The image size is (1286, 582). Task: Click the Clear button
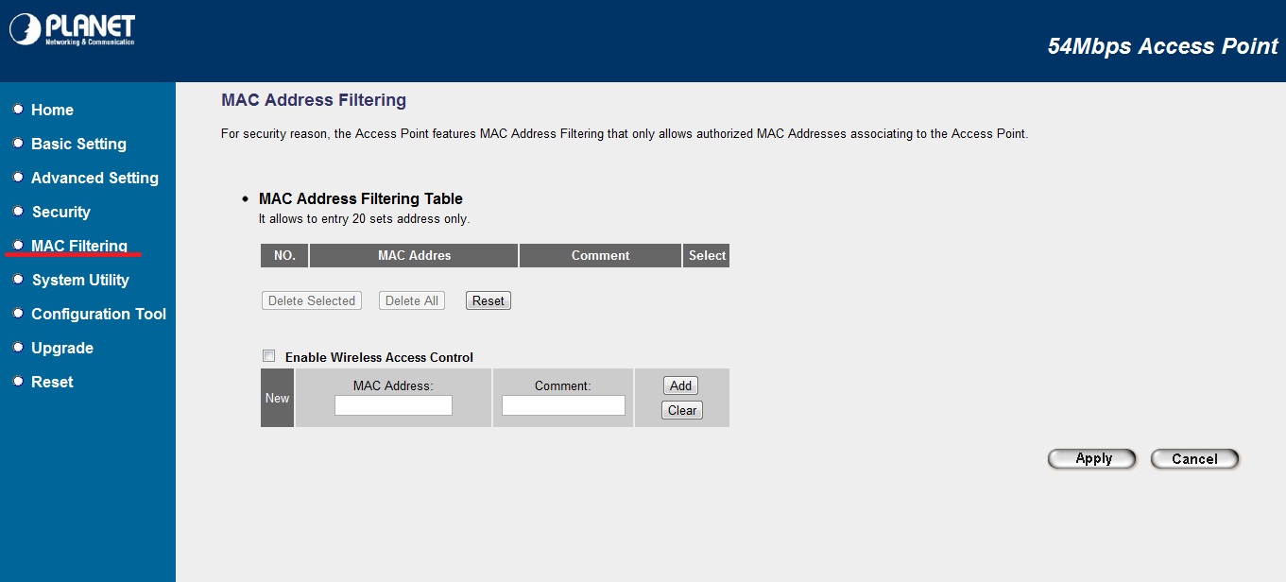(681, 410)
